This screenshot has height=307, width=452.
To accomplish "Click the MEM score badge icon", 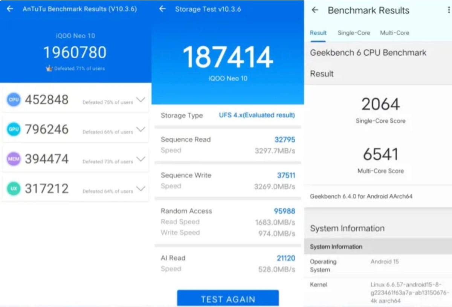I will 14,159.
